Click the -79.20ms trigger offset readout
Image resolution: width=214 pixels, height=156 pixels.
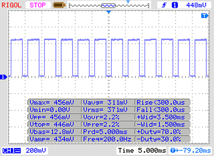pyautogui.click(x=191, y=151)
